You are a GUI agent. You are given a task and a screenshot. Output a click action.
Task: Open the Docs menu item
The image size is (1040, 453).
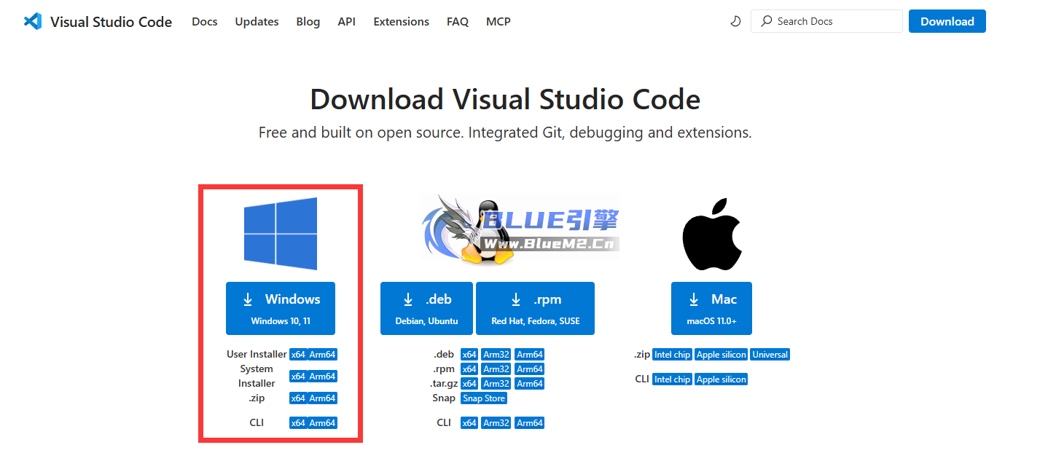205,22
